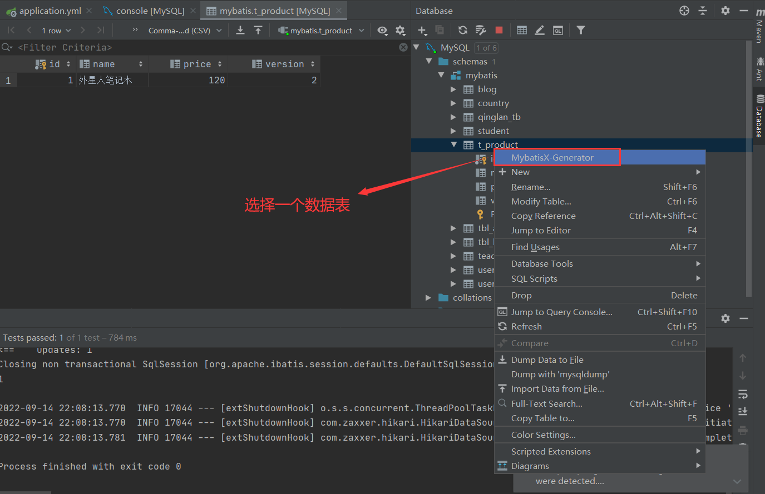Add new data source with plus icon

(x=422, y=31)
